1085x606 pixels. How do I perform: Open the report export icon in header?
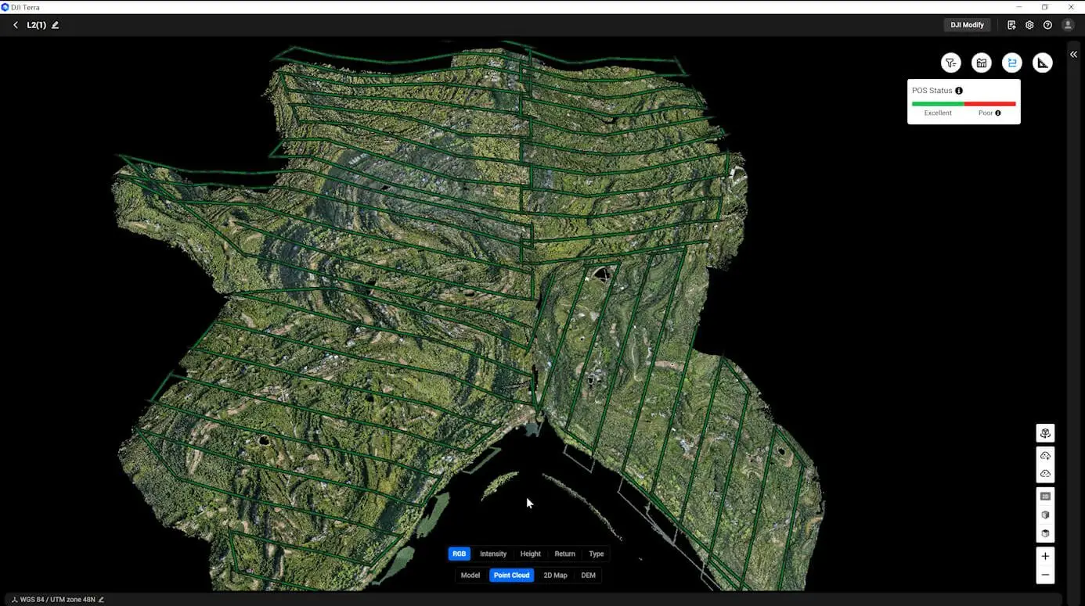coord(1011,25)
